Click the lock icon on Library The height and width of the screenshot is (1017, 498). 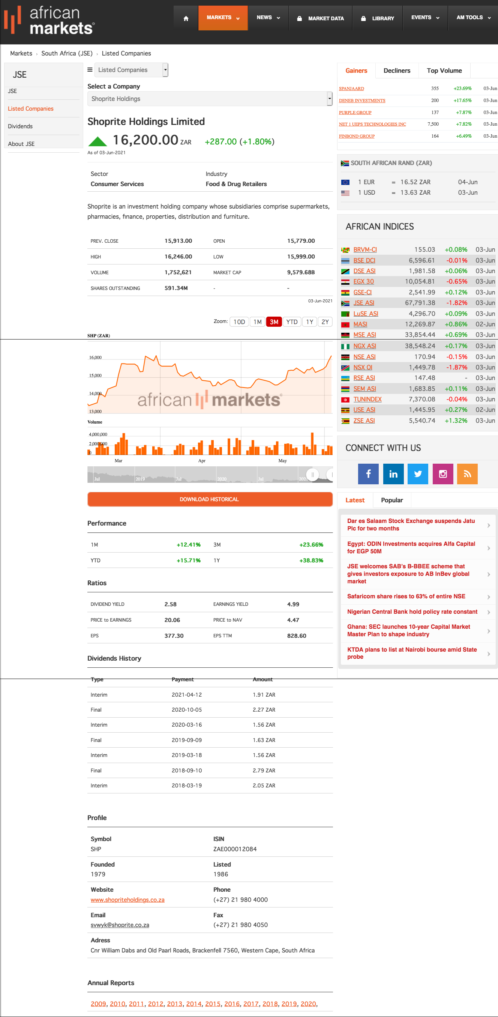pyautogui.click(x=363, y=18)
